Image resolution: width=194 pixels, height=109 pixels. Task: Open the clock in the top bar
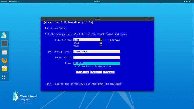click(x=97, y=2)
